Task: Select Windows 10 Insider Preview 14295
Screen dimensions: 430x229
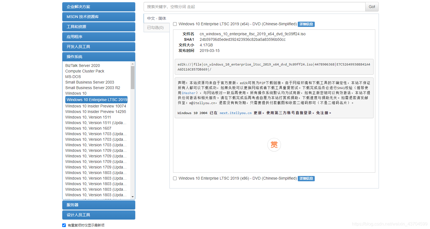Action: click(96, 112)
